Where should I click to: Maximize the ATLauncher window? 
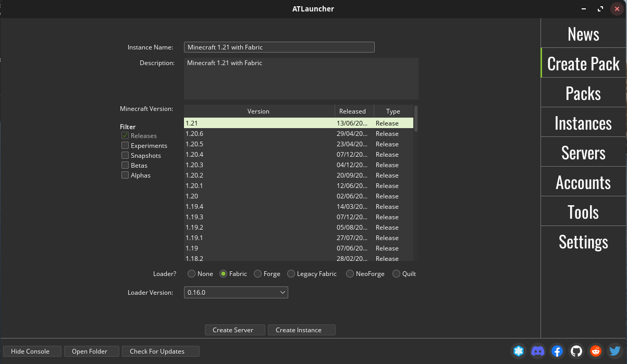click(x=601, y=9)
